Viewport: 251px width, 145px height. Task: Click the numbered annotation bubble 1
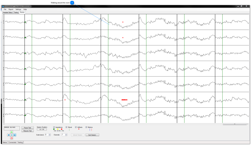(x=72, y=3)
